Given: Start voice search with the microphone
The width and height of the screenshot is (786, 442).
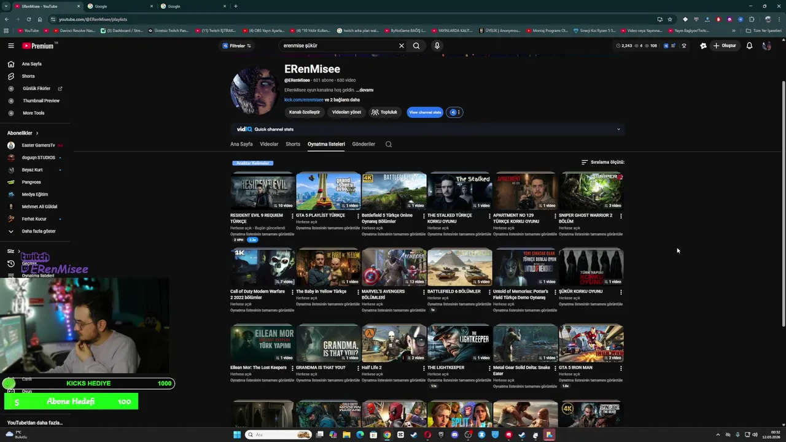Looking at the screenshot, I should pos(437,45).
